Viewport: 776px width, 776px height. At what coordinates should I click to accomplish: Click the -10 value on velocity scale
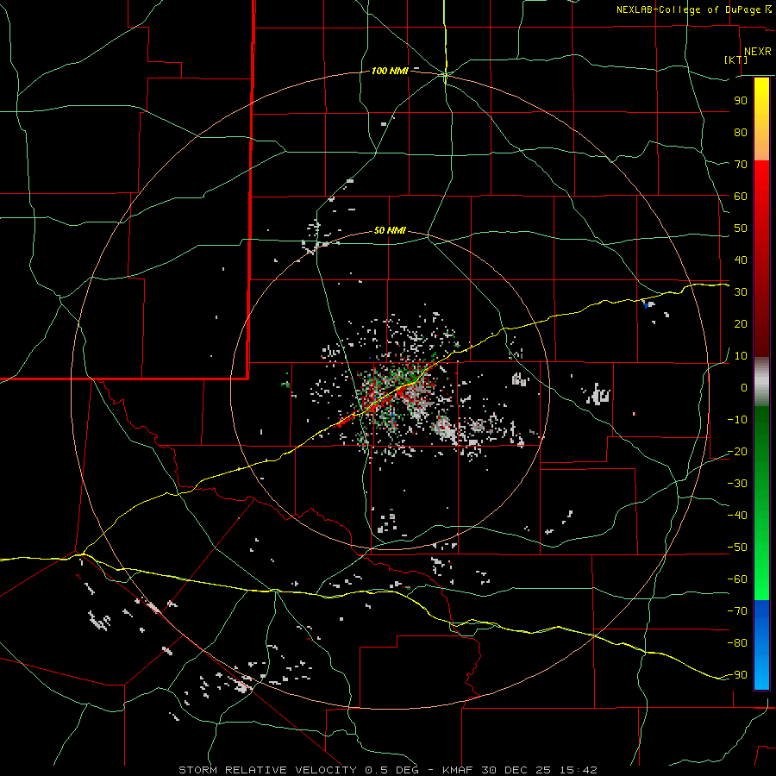pyautogui.click(x=737, y=420)
